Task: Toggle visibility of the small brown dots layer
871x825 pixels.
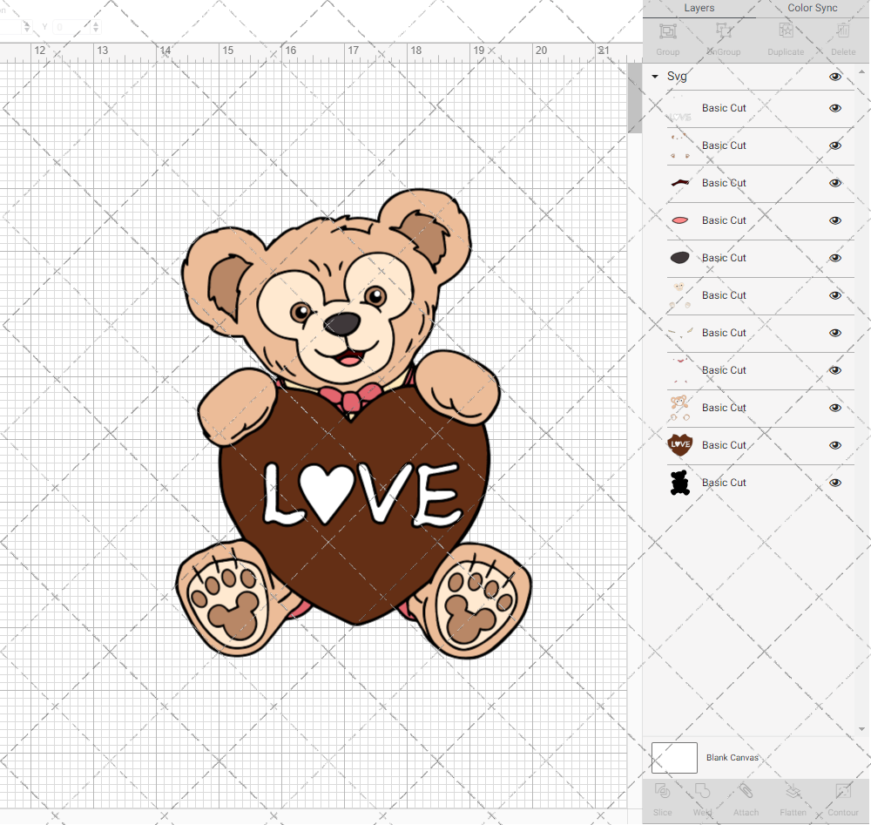Action: coord(835,145)
